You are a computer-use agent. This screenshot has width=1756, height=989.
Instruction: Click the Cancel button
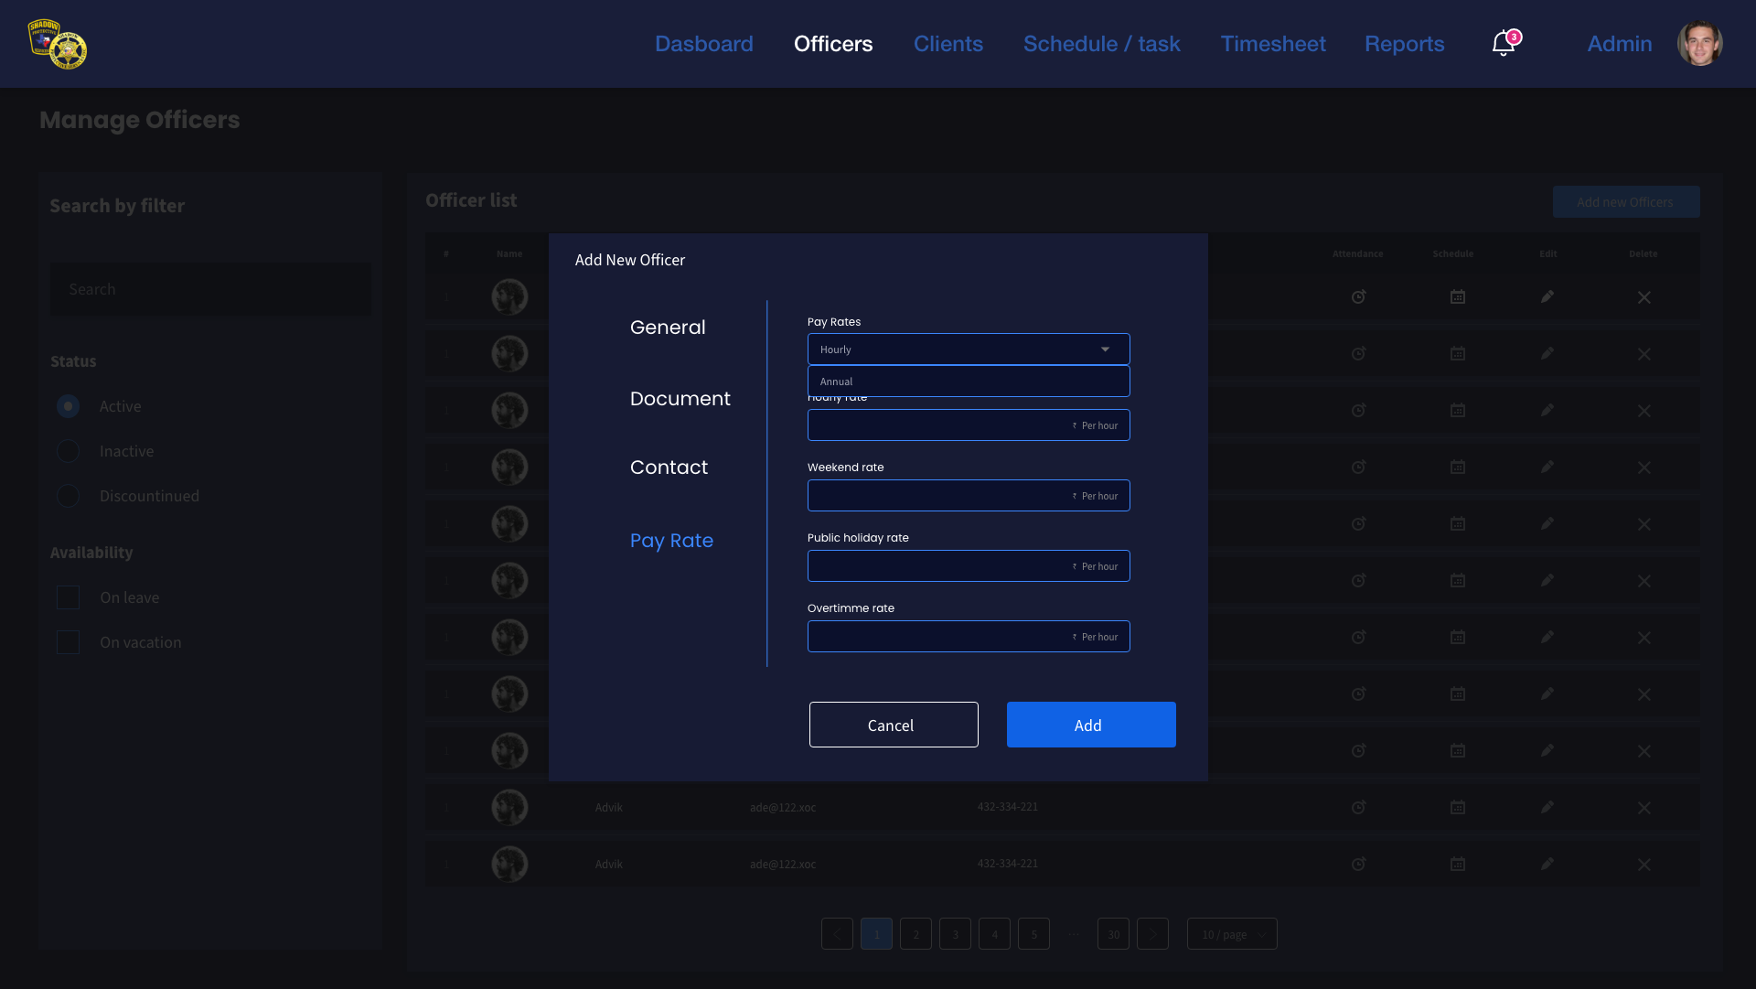pyautogui.click(x=893, y=725)
